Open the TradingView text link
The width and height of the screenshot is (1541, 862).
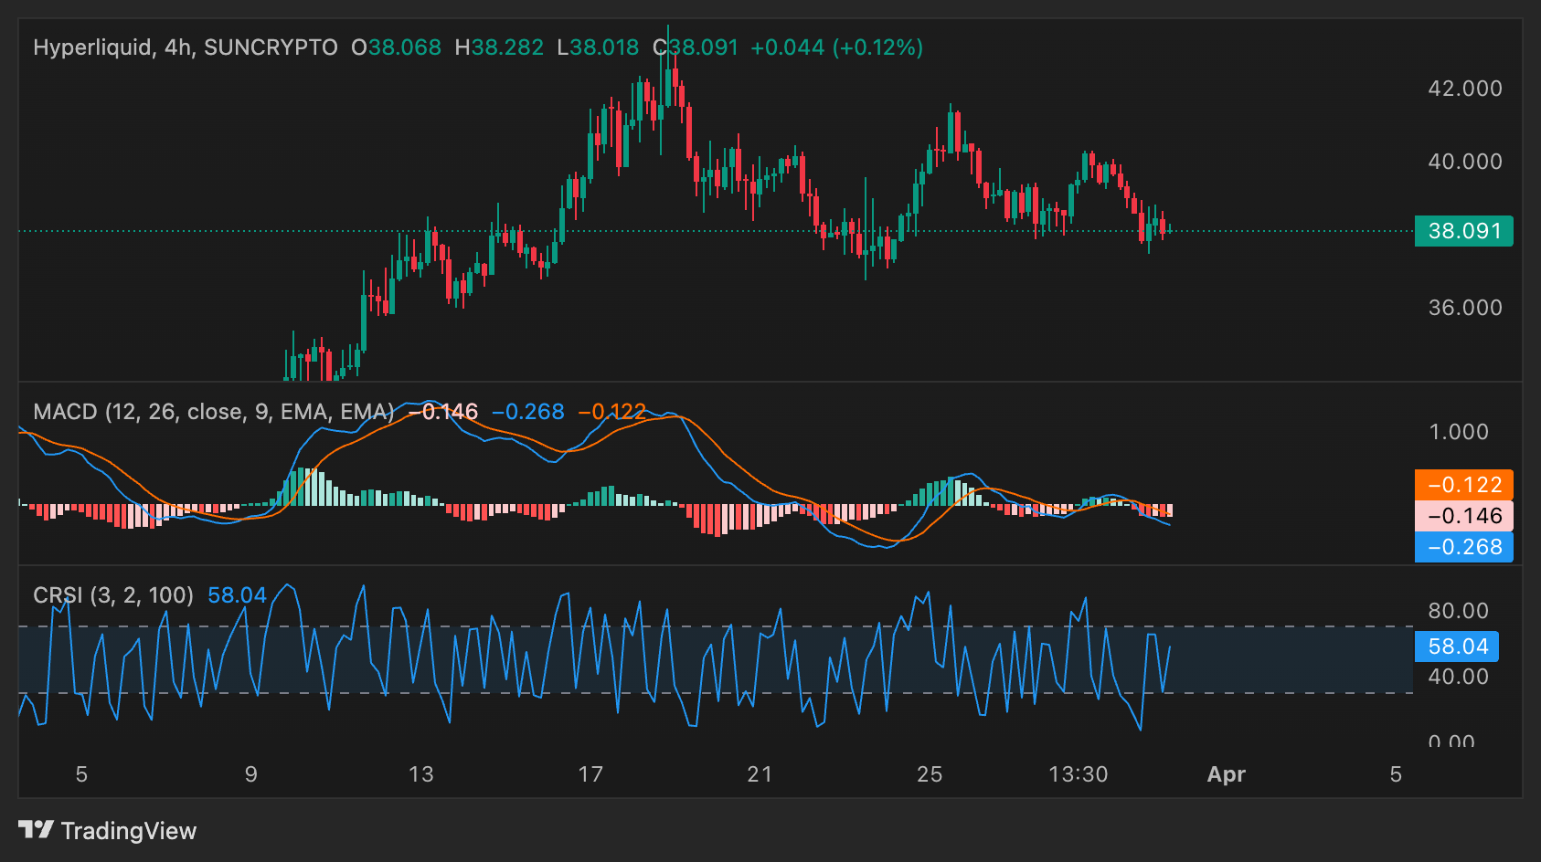129,831
